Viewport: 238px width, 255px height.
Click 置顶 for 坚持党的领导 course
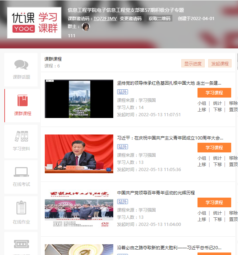click(233, 110)
